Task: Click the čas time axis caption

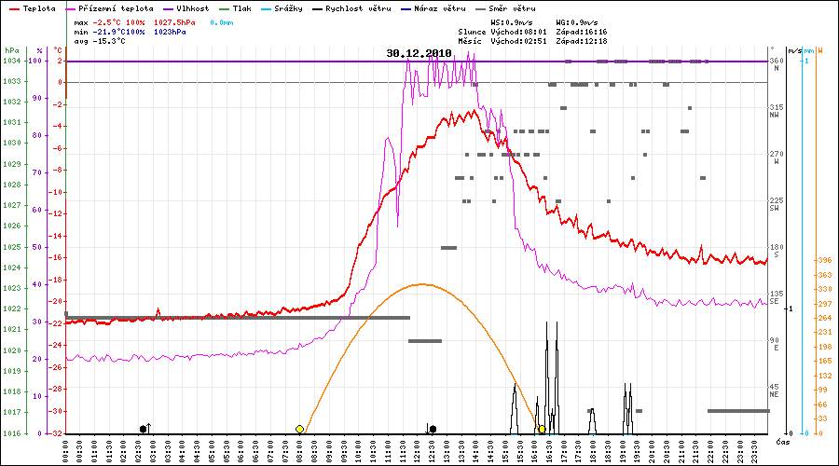Action: point(783,442)
